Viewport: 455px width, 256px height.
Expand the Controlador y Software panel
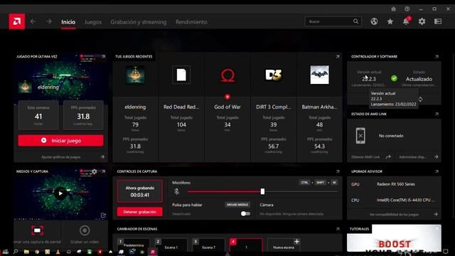tap(437, 57)
